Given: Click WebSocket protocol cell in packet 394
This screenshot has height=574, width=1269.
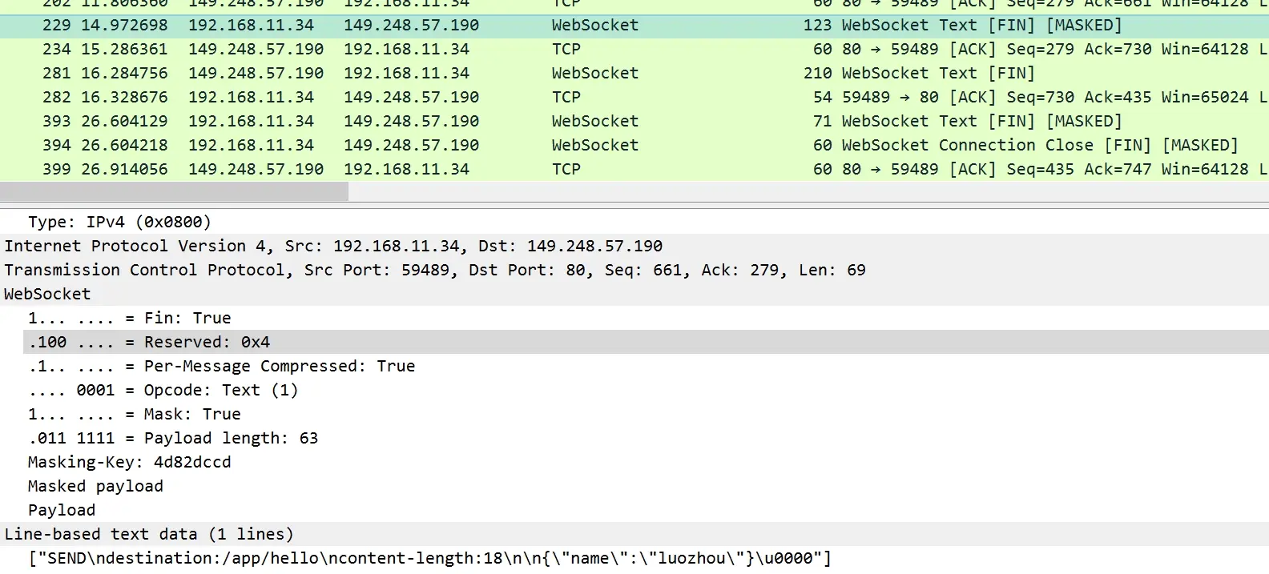Looking at the screenshot, I should click(595, 146).
